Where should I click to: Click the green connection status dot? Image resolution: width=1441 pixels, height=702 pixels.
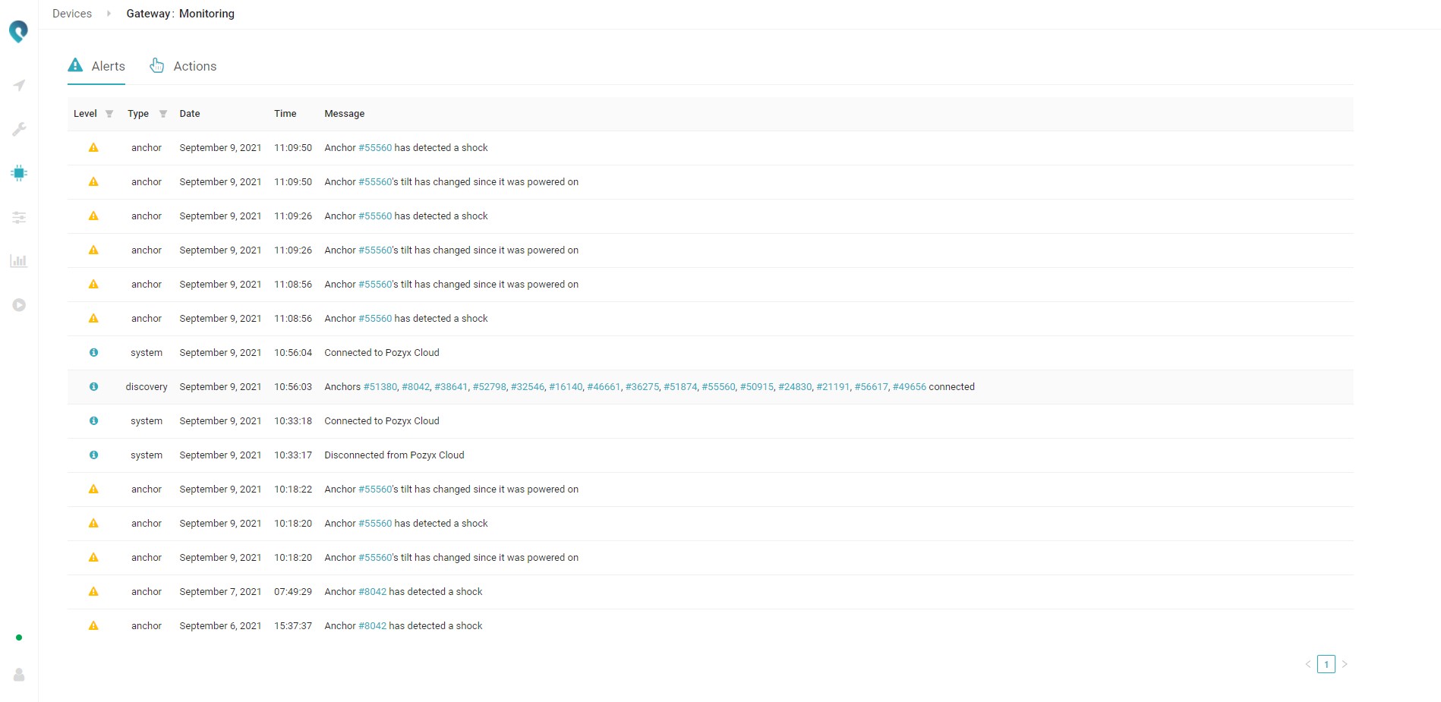point(19,637)
